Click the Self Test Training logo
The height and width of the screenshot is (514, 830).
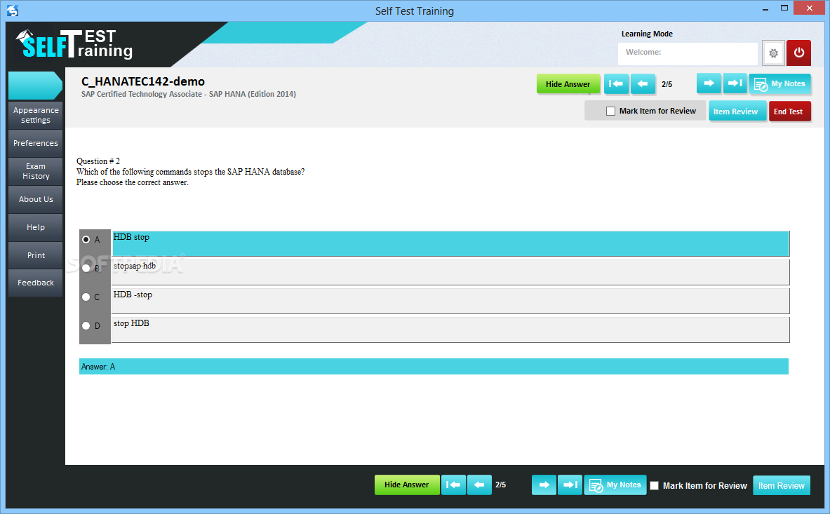(74, 43)
